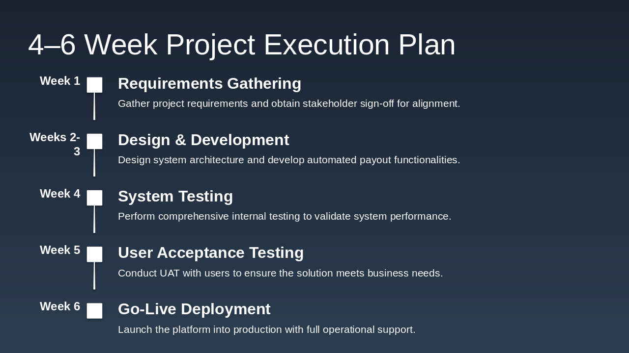Click the 'Go-Live Deployment' heading

tap(194, 309)
